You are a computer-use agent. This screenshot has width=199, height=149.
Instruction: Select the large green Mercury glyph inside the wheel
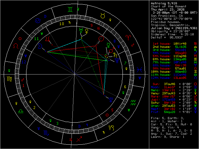pos(109,45)
